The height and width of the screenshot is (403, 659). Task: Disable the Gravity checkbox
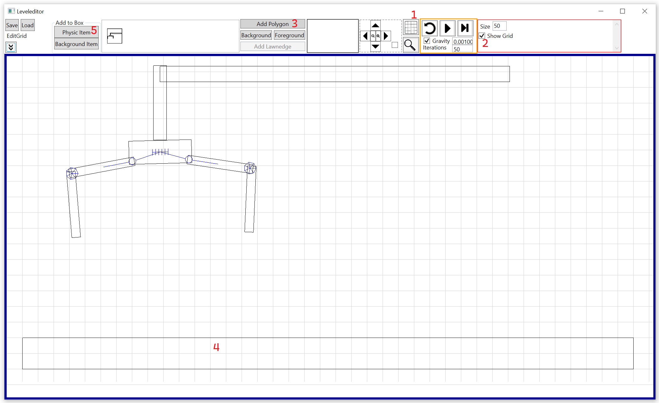pos(427,41)
